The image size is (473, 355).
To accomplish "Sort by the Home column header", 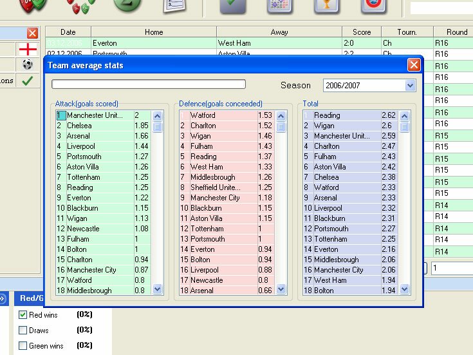I will click(x=154, y=32).
